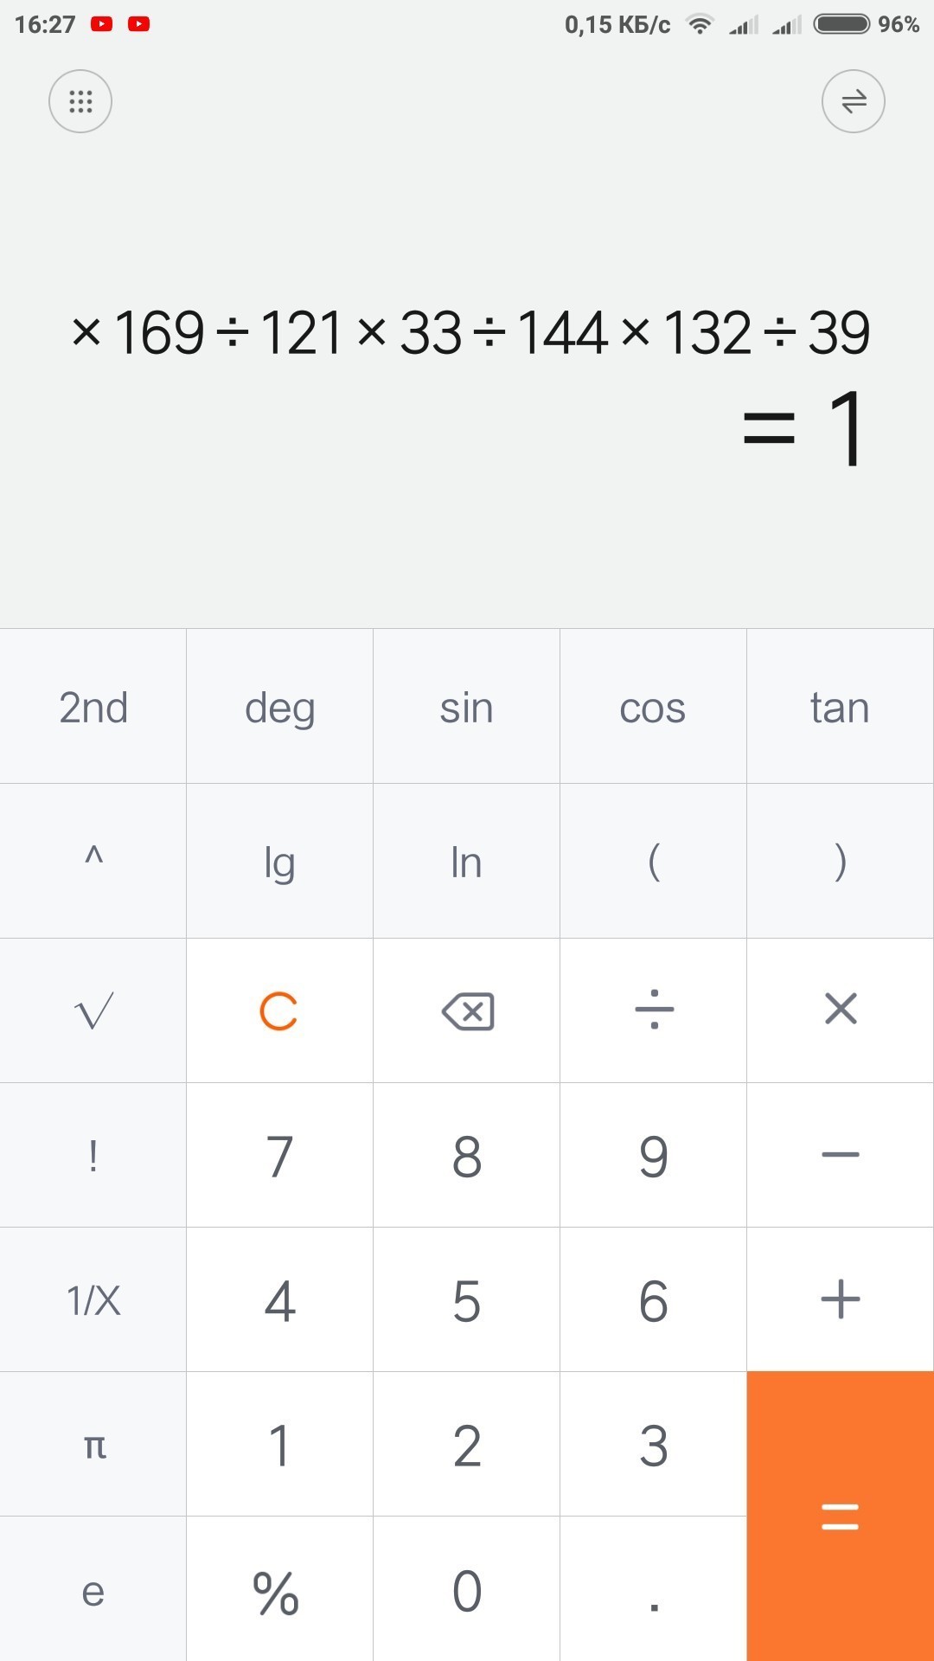Tap the expression in the display

click(470, 332)
